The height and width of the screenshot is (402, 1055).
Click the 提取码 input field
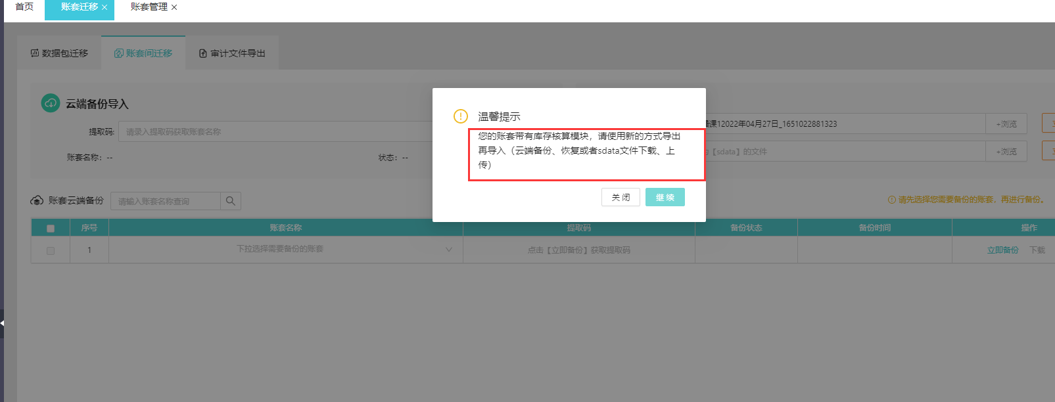click(275, 131)
